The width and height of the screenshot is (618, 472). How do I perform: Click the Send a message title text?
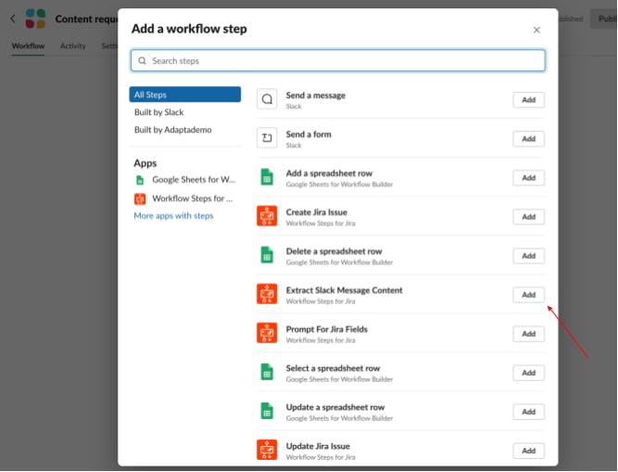click(x=315, y=96)
